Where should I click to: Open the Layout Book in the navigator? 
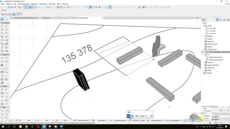tap(225, 20)
